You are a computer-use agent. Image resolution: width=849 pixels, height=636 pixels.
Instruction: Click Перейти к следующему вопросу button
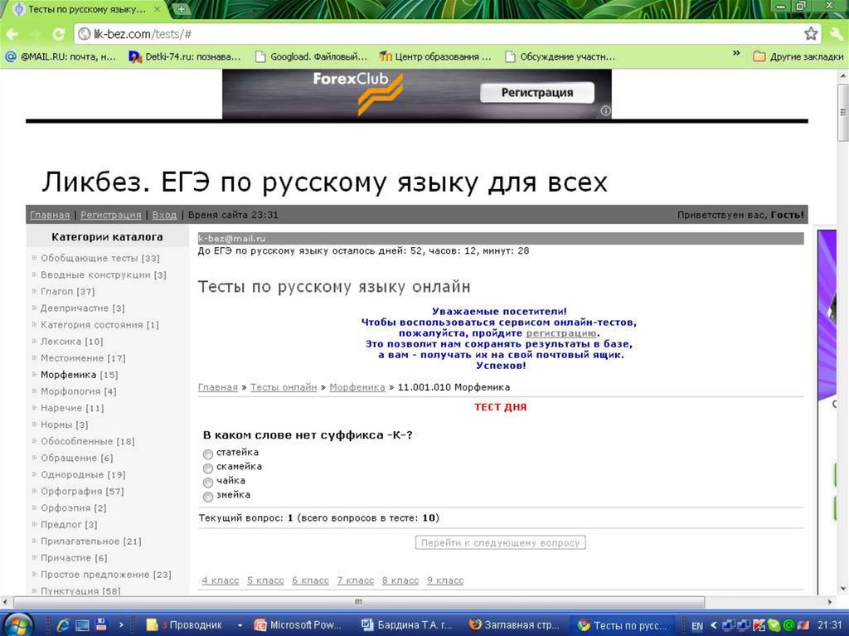point(500,542)
